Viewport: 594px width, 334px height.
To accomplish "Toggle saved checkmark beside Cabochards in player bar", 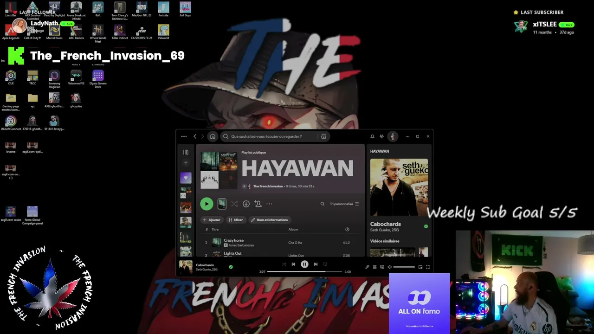I will pyautogui.click(x=231, y=267).
